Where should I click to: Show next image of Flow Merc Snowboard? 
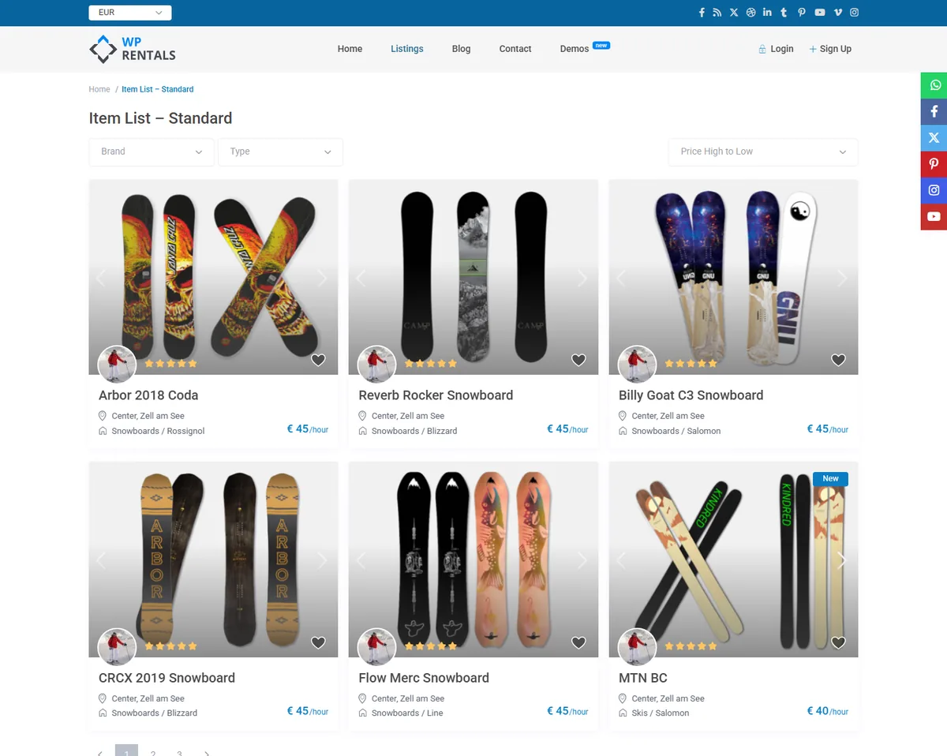[582, 560]
